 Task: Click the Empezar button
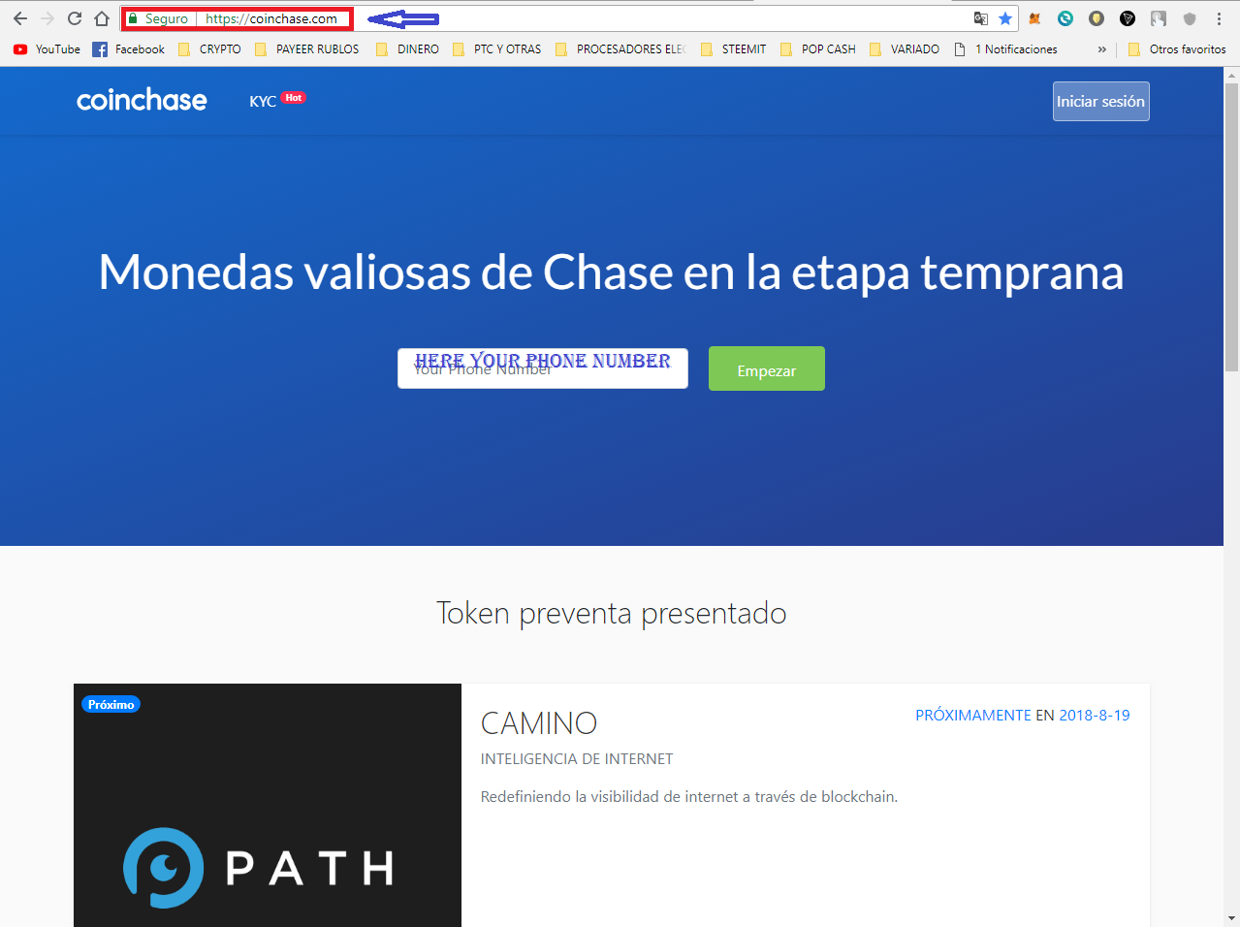click(x=766, y=368)
